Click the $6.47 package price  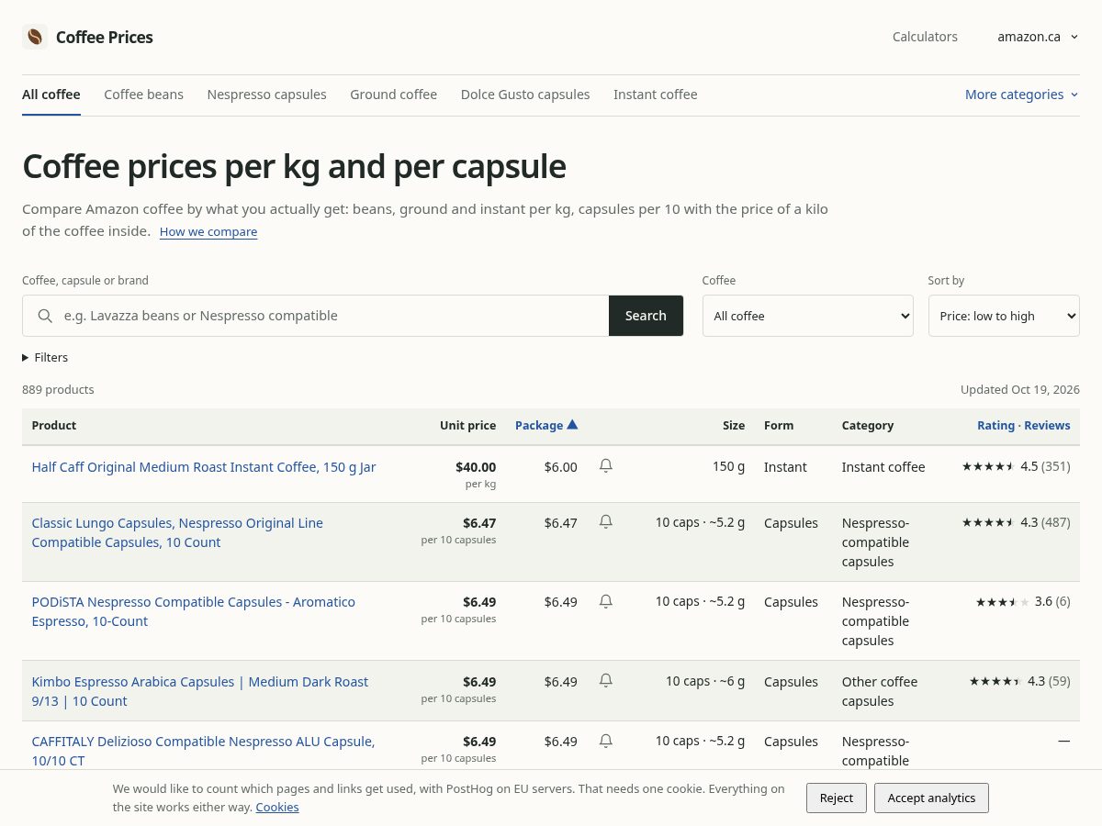pos(561,523)
